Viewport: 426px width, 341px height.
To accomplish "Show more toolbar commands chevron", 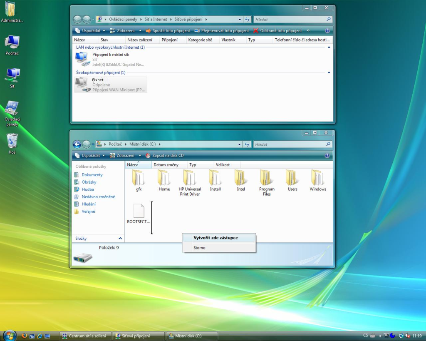I will click(x=308, y=31).
